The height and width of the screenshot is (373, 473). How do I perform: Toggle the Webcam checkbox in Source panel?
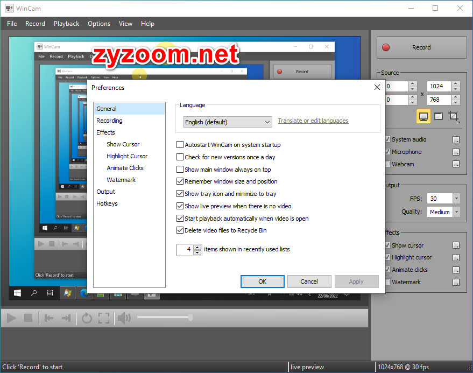point(387,164)
